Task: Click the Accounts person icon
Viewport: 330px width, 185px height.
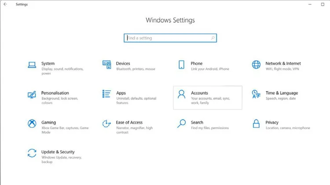Action: coord(181,94)
